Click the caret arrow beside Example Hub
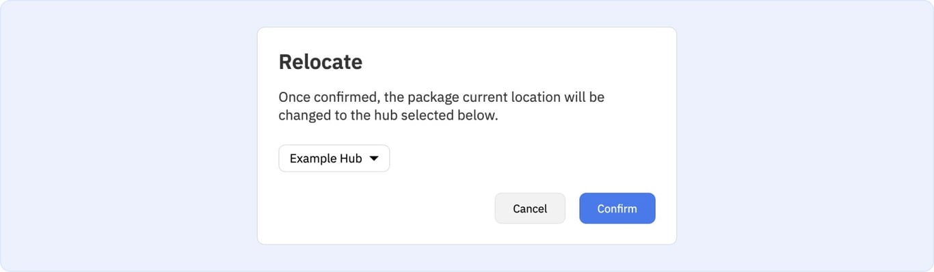 [x=374, y=159]
